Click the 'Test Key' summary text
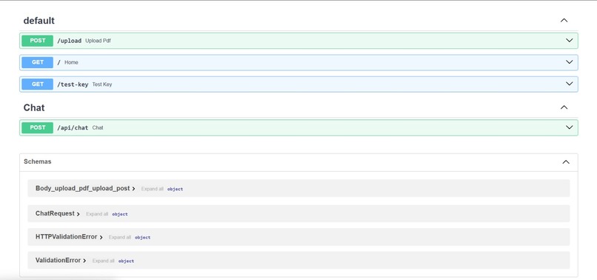The width and height of the screenshot is (597, 280). [x=102, y=84]
